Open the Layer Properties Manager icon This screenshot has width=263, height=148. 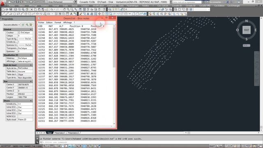[110, 9]
